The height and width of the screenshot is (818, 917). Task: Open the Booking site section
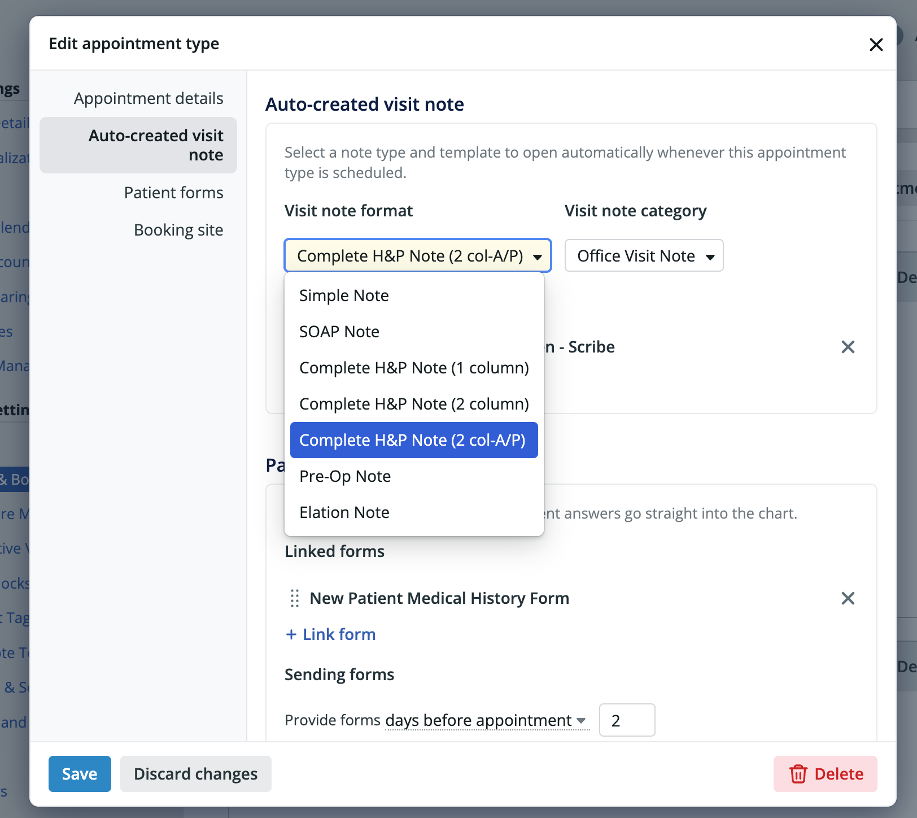coord(138,230)
